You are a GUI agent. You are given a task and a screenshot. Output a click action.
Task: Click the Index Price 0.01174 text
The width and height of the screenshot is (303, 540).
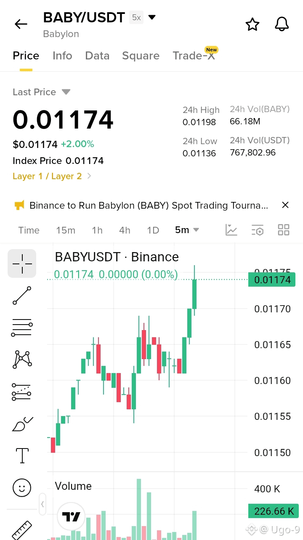[58, 161]
